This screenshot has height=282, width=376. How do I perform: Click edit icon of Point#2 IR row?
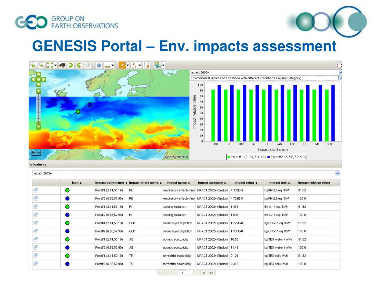(36, 215)
